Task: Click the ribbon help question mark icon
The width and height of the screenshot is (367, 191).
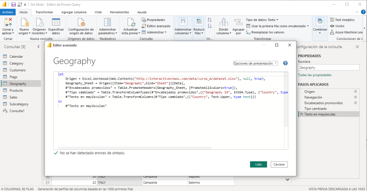Action: [363, 12]
